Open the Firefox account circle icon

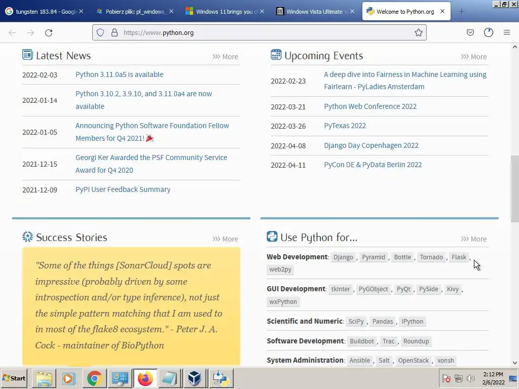pyautogui.click(x=489, y=32)
